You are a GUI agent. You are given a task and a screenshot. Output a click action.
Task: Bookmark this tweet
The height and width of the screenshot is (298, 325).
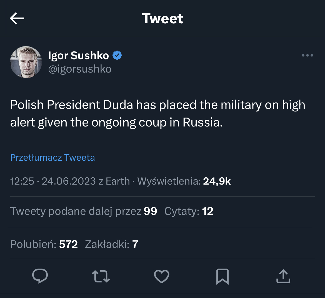pyautogui.click(x=222, y=276)
